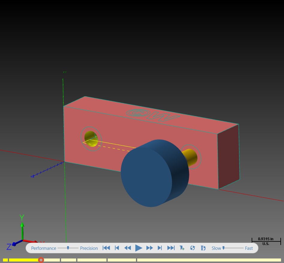
Task: Click the orange timeline position marker
Action: (41, 260)
